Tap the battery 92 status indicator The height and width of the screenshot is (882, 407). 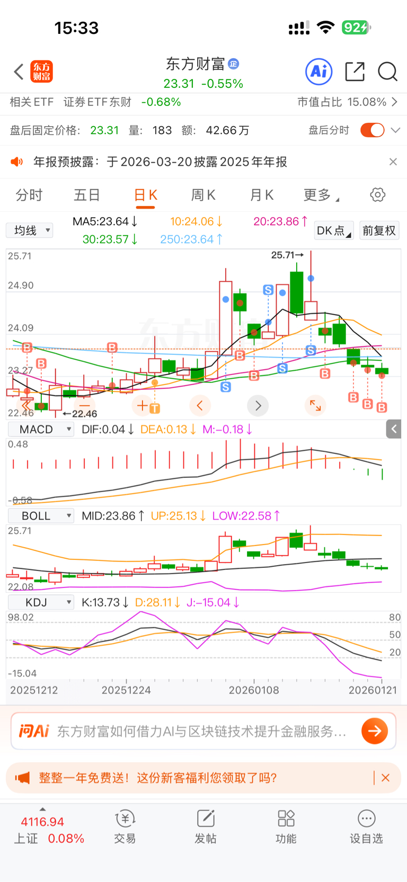pos(356,28)
